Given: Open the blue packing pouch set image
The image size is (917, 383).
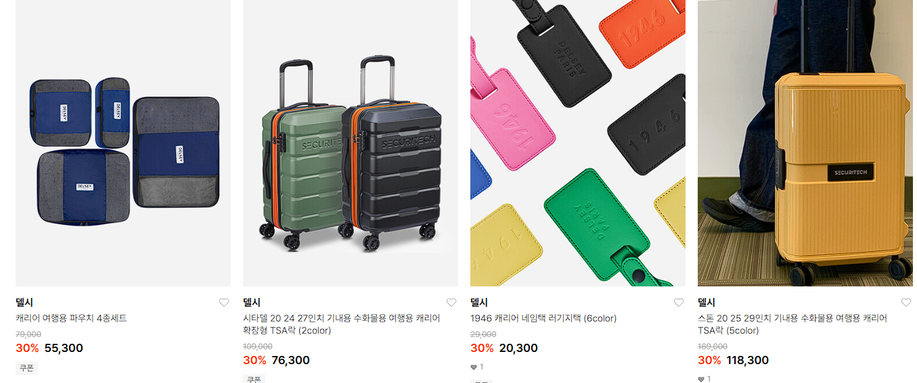Looking at the screenshot, I should (123, 143).
